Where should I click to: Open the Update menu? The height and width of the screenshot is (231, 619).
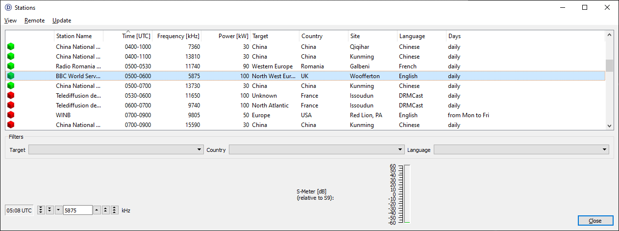point(62,21)
